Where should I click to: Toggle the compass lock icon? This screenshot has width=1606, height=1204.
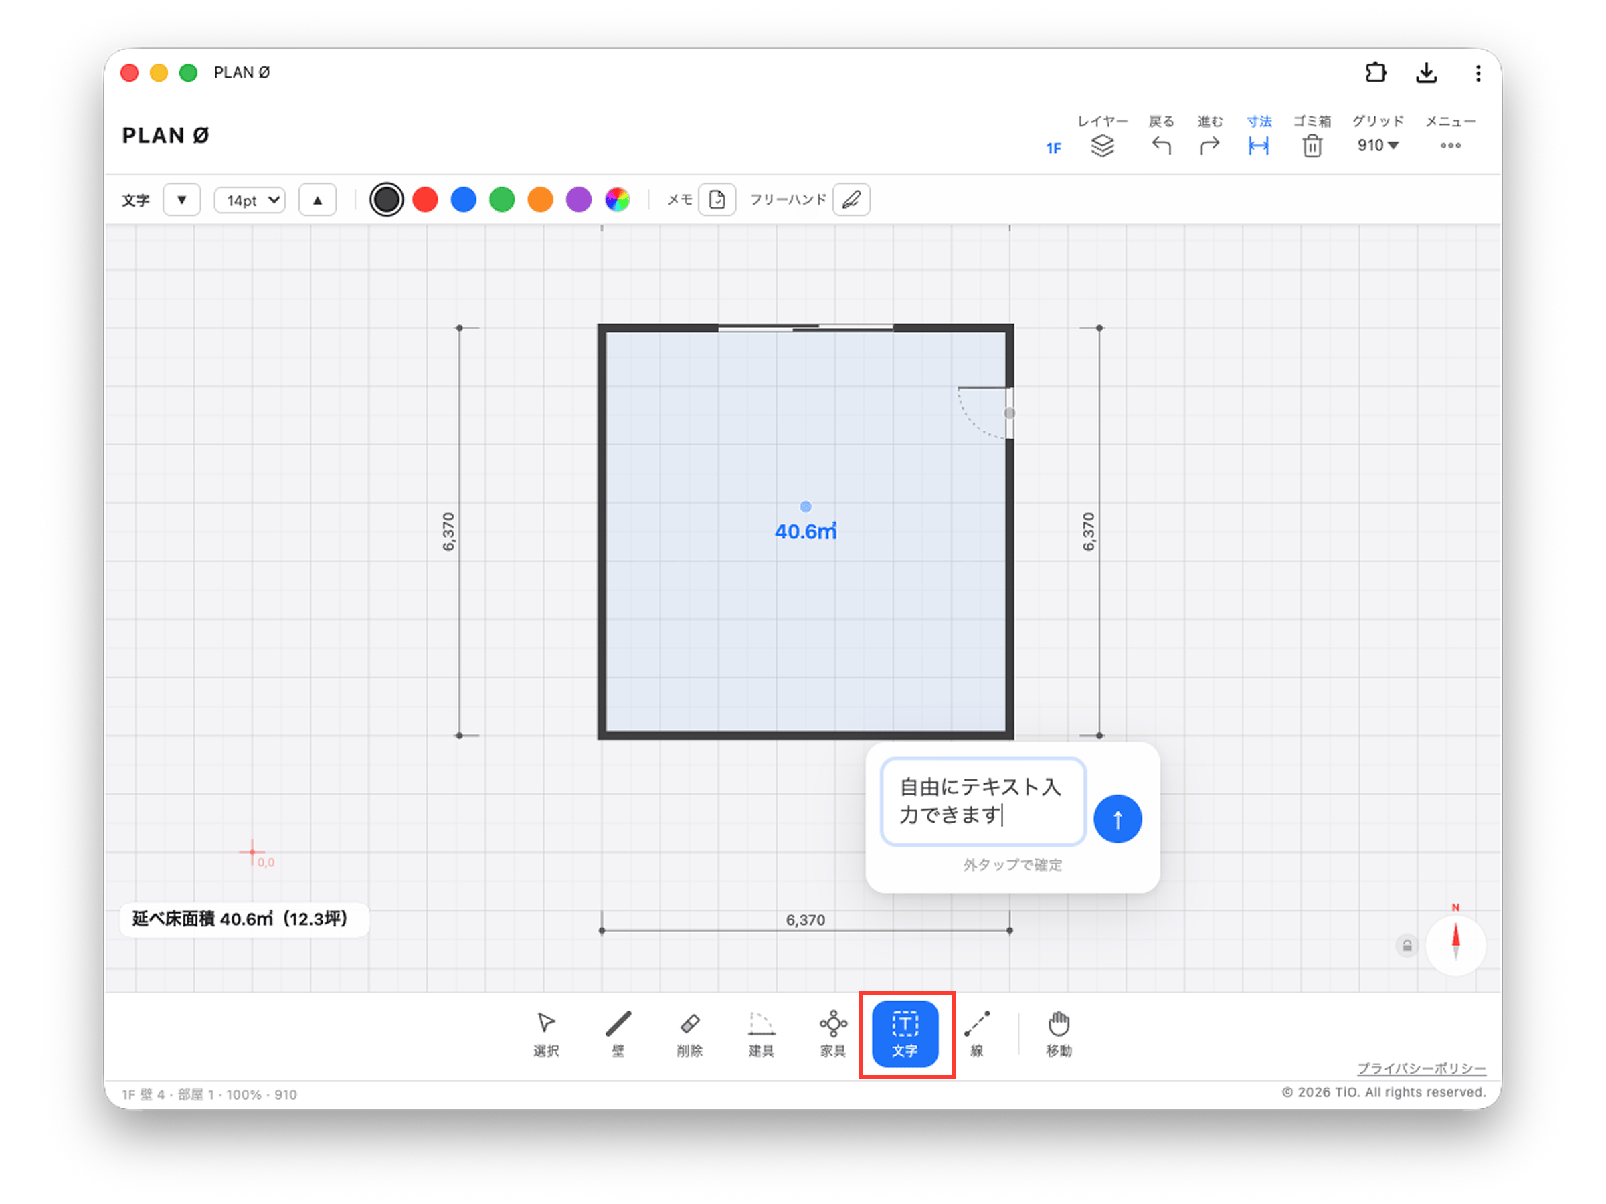pyautogui.click(x=1407, y=946)
